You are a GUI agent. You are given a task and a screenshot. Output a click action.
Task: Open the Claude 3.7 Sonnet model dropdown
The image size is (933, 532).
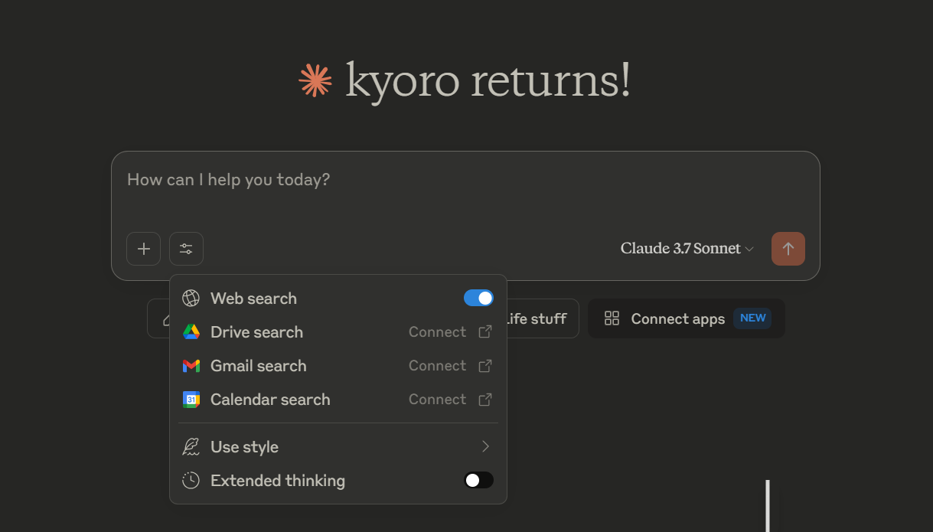tap(687, 249)
